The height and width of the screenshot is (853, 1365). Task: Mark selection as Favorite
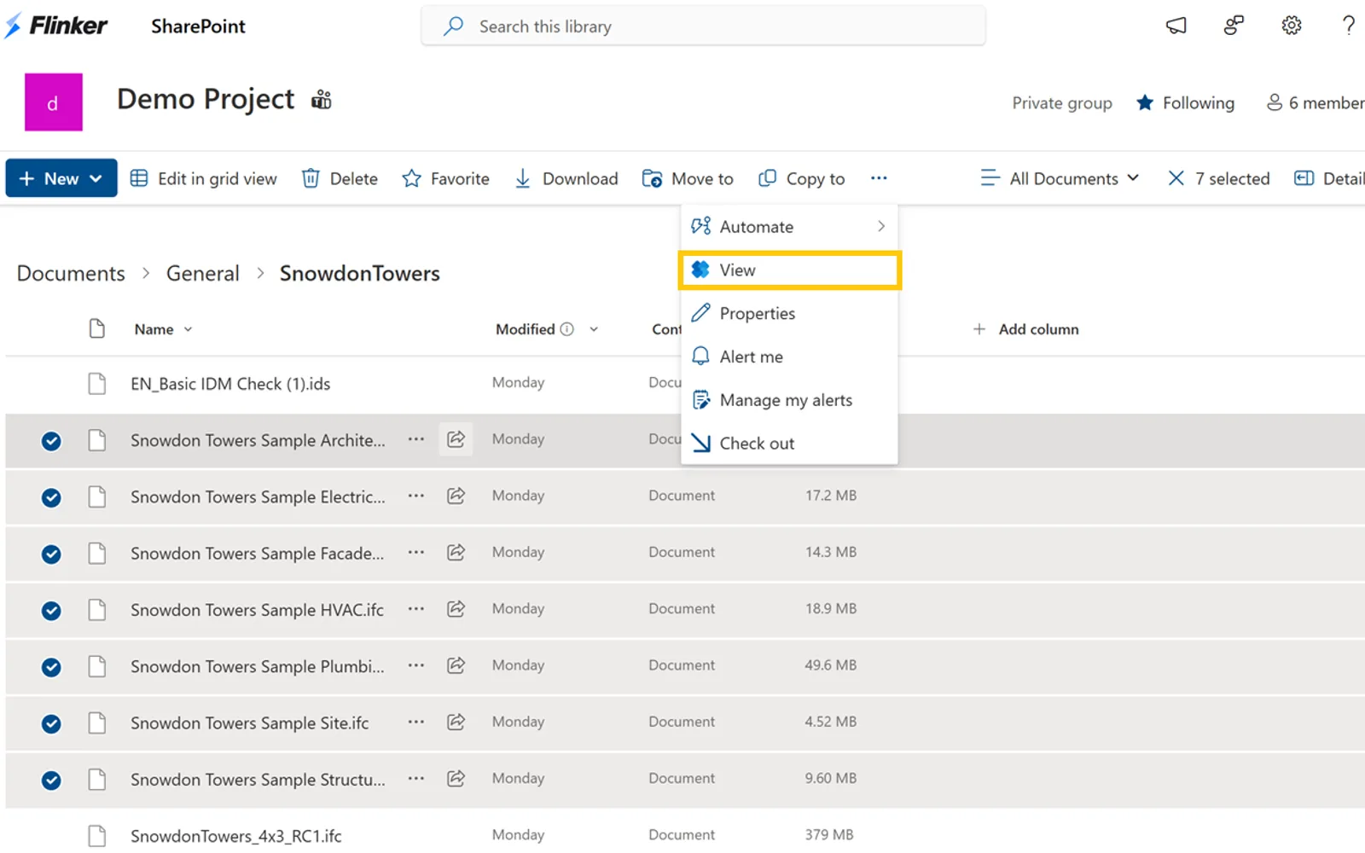click(x=445, y=178)
